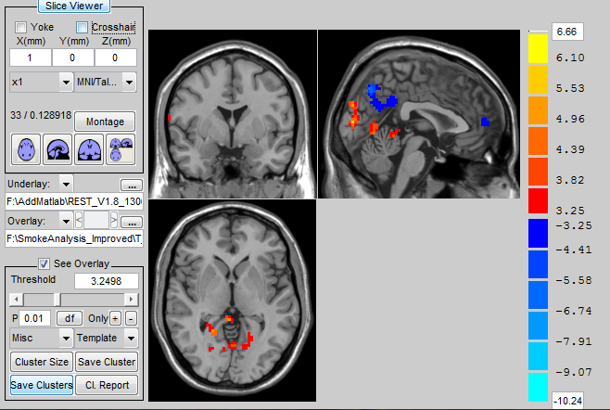610x410 pixels.
Task: Click the P value field 0.01
Action: [34, 318]
